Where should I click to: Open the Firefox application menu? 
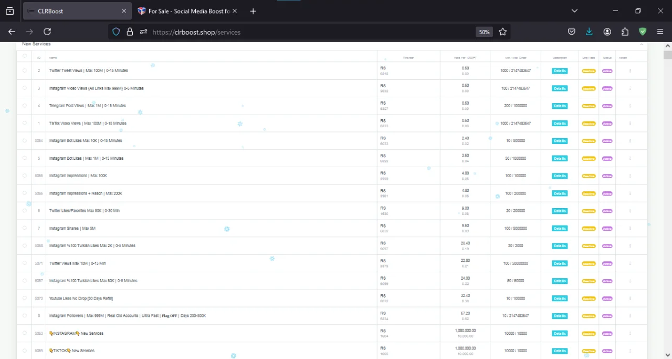[x=660, y=32]
